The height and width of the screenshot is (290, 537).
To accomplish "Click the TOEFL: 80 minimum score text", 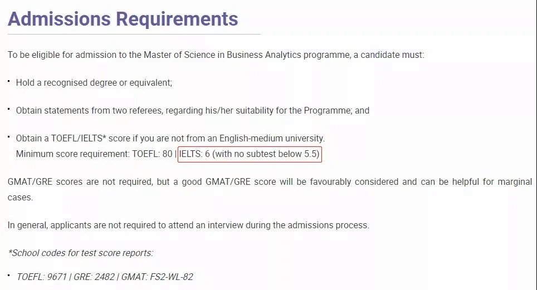I will [x=152, y=154].
